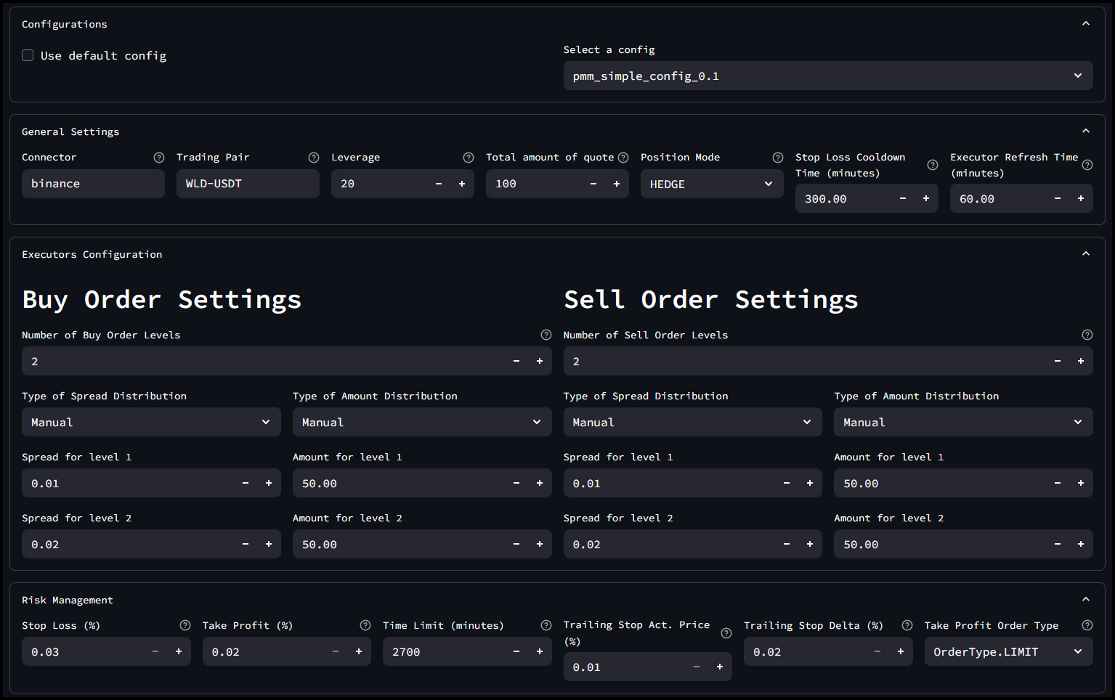Click the Stop Loss (%) help icon

pos(185,625)
